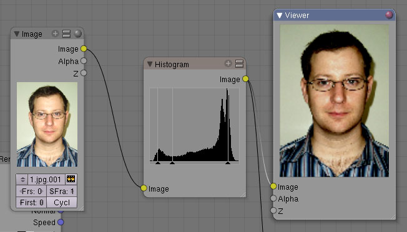This screenshot has height=232, width=407.
Task: Click the Viewer node's Image input socket
Action: coord(273,186)
